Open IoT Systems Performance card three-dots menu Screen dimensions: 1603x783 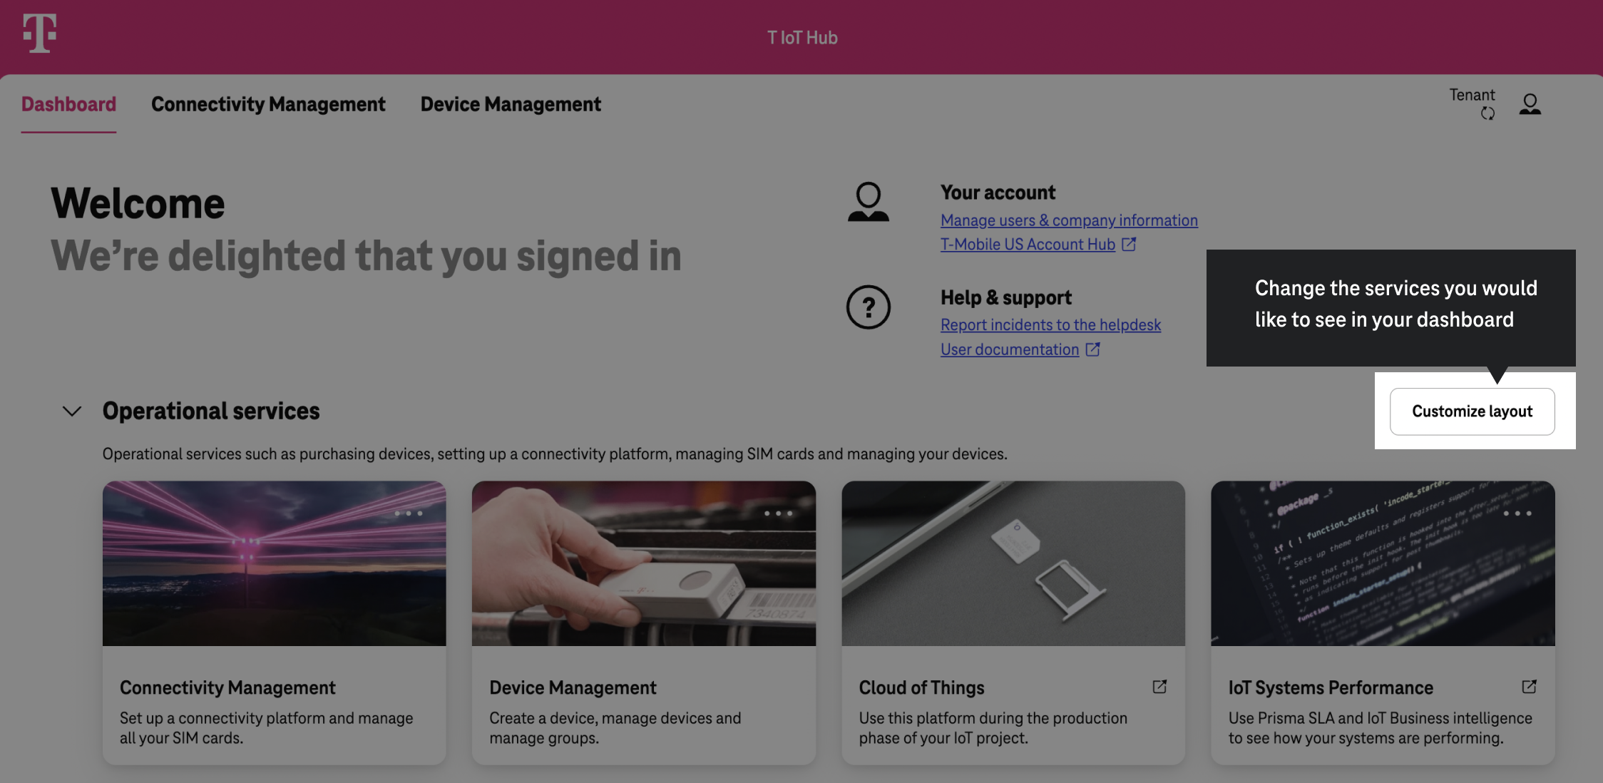pyautogui.click(x=1517, y=513)
